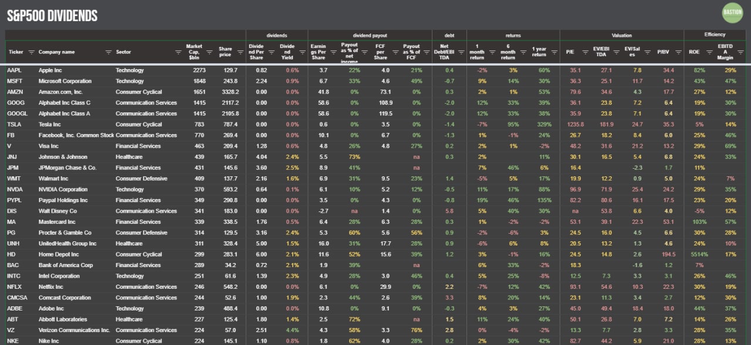751x345 pixels.
Task: Click Apple's Market Cap value 2273
Action: pyautogui.click(x=199, y=70)
